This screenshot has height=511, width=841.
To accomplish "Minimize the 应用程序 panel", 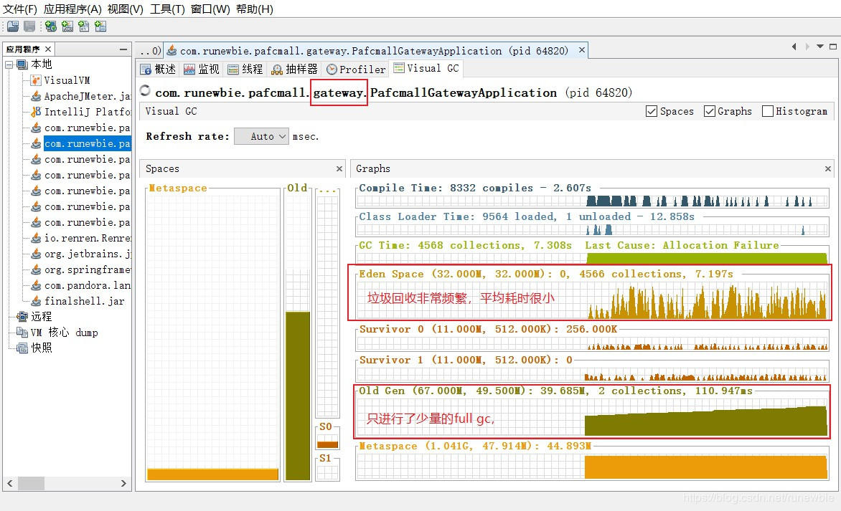I will [x=123, y=49].
